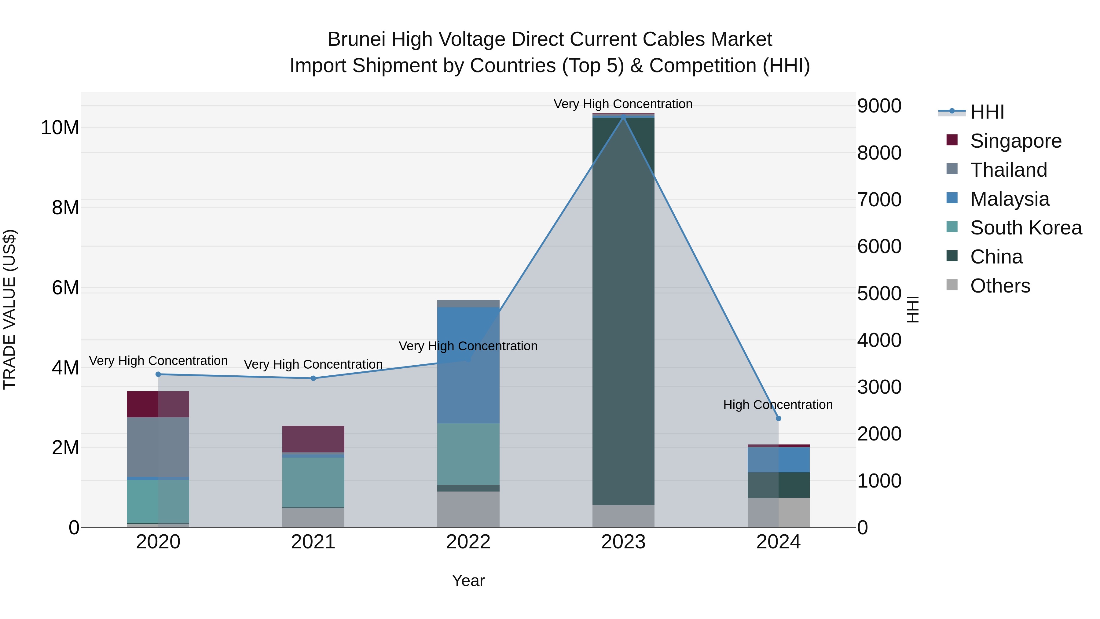1100x619 pixels.
Task: Click the Singapore segment of 2020 bar
Action: [x=158, y=404]
